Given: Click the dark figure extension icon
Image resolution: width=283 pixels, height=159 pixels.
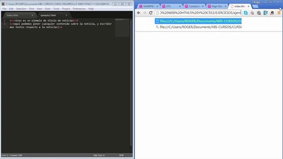Looking at the screenshot, I should (272, 13).
